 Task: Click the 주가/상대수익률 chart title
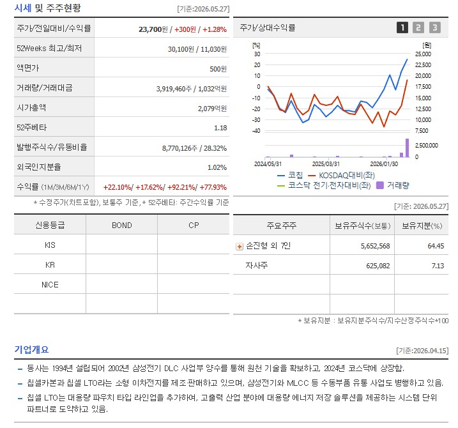coord(267,27)
